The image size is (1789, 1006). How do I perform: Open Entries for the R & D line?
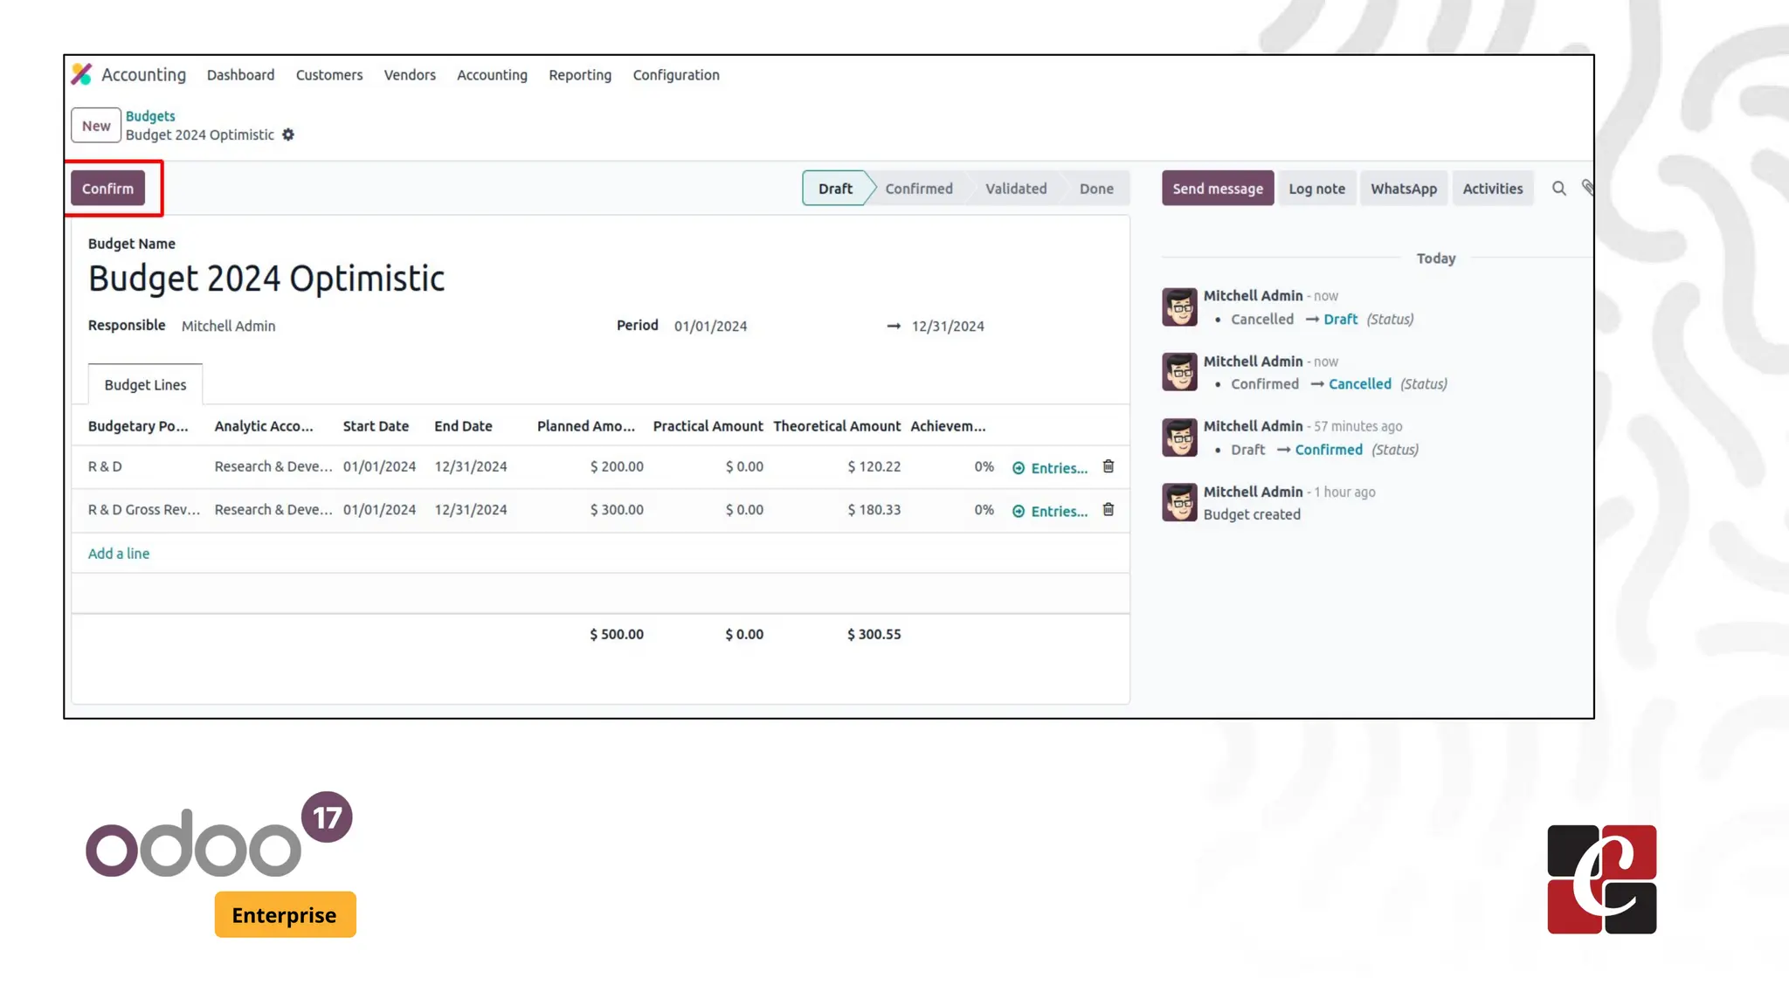(x=1050, y=468)
